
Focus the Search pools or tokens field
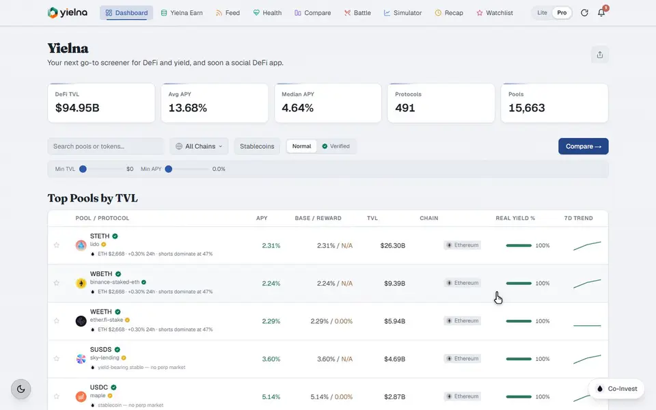tap(106, 146)
